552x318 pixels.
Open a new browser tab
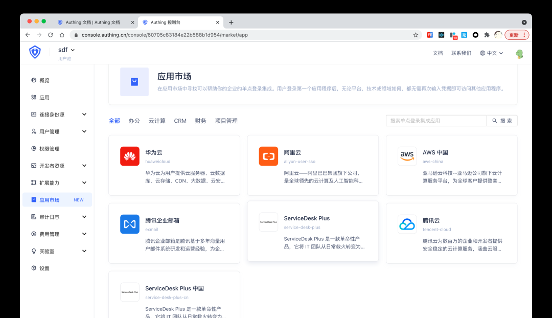pyautogui.click(x=231, y=22)
